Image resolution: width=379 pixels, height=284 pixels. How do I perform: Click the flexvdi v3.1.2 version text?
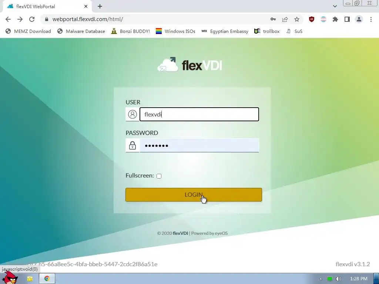click(x=353, y=264)
